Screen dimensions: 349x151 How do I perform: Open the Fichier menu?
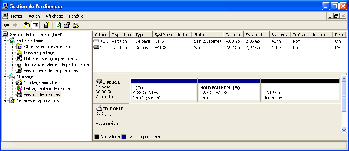pos(17,16)
